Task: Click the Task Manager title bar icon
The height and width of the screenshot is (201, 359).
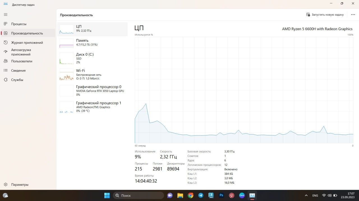Action: pos(6,4)
